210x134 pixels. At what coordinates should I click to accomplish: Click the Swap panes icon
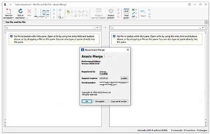pyautogui.click(x=126, y=11)
